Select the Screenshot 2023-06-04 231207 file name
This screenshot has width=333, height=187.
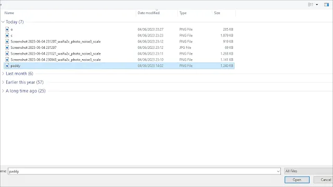coord(33,47)
